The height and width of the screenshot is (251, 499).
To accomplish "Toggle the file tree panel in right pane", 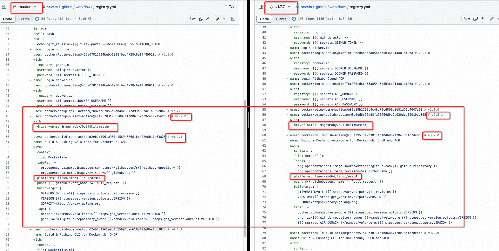I will 260,6.
